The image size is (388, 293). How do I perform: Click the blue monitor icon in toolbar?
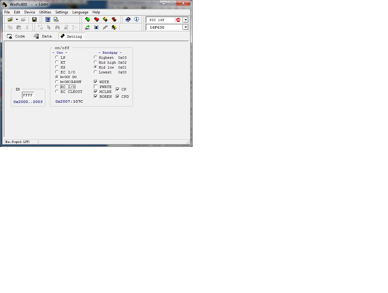48,19
